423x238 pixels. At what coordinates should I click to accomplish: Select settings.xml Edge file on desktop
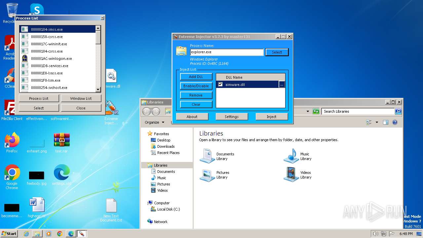point(61,175)
